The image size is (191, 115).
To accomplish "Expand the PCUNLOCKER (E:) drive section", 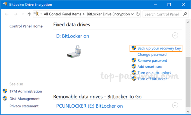I will click(175, 105).
